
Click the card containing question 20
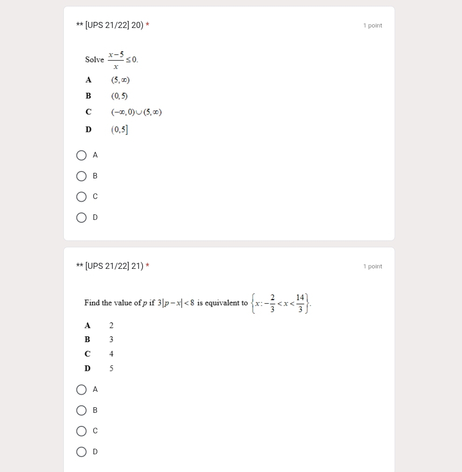pos(229,123)
